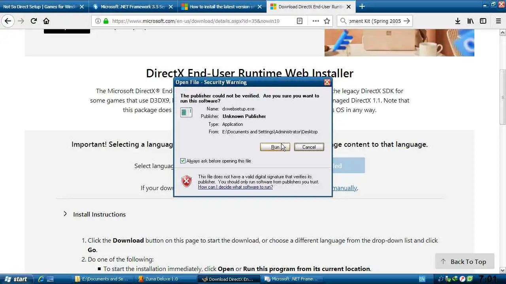Click the Firefox search box field
The width and height of the screenshot is (506, 284).
click(x=375, y=21)
